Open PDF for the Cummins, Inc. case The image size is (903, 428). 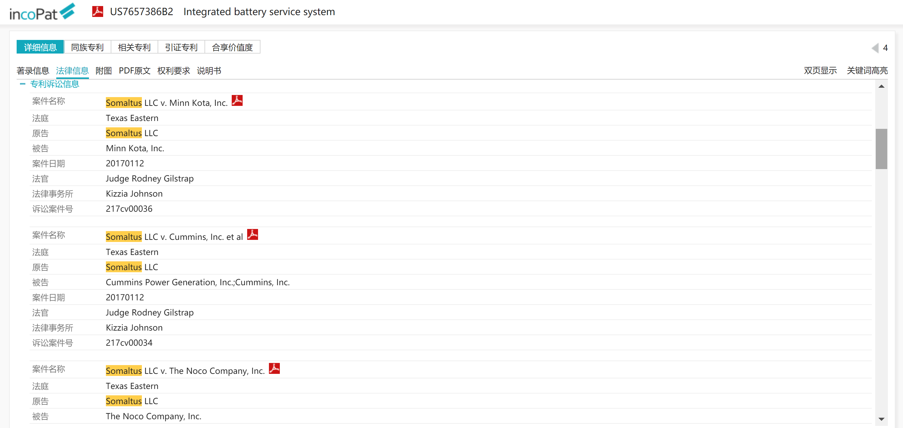click(x=252, y=235)
